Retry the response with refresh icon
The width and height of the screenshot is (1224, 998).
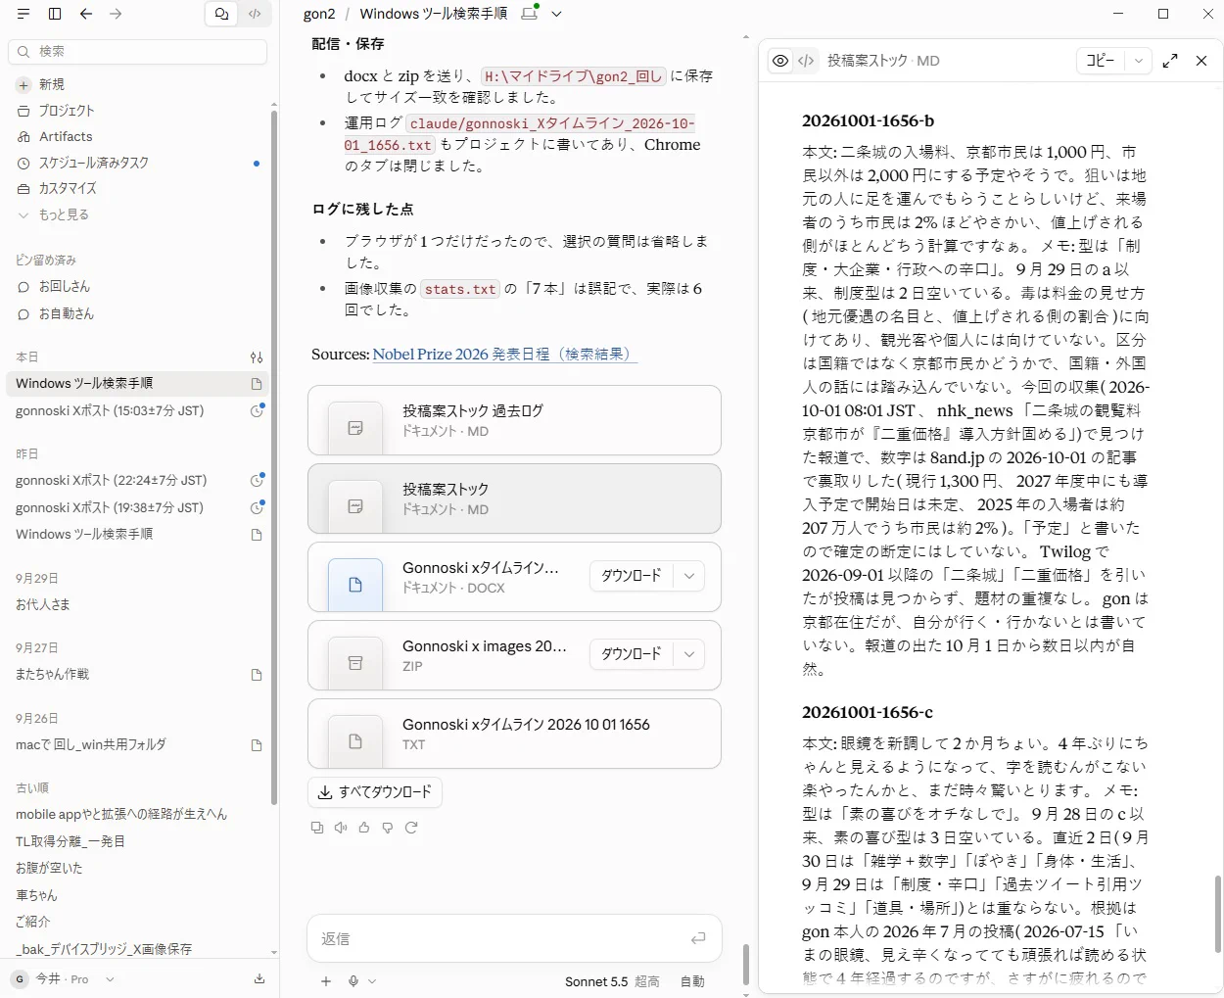tap(411, 828)
